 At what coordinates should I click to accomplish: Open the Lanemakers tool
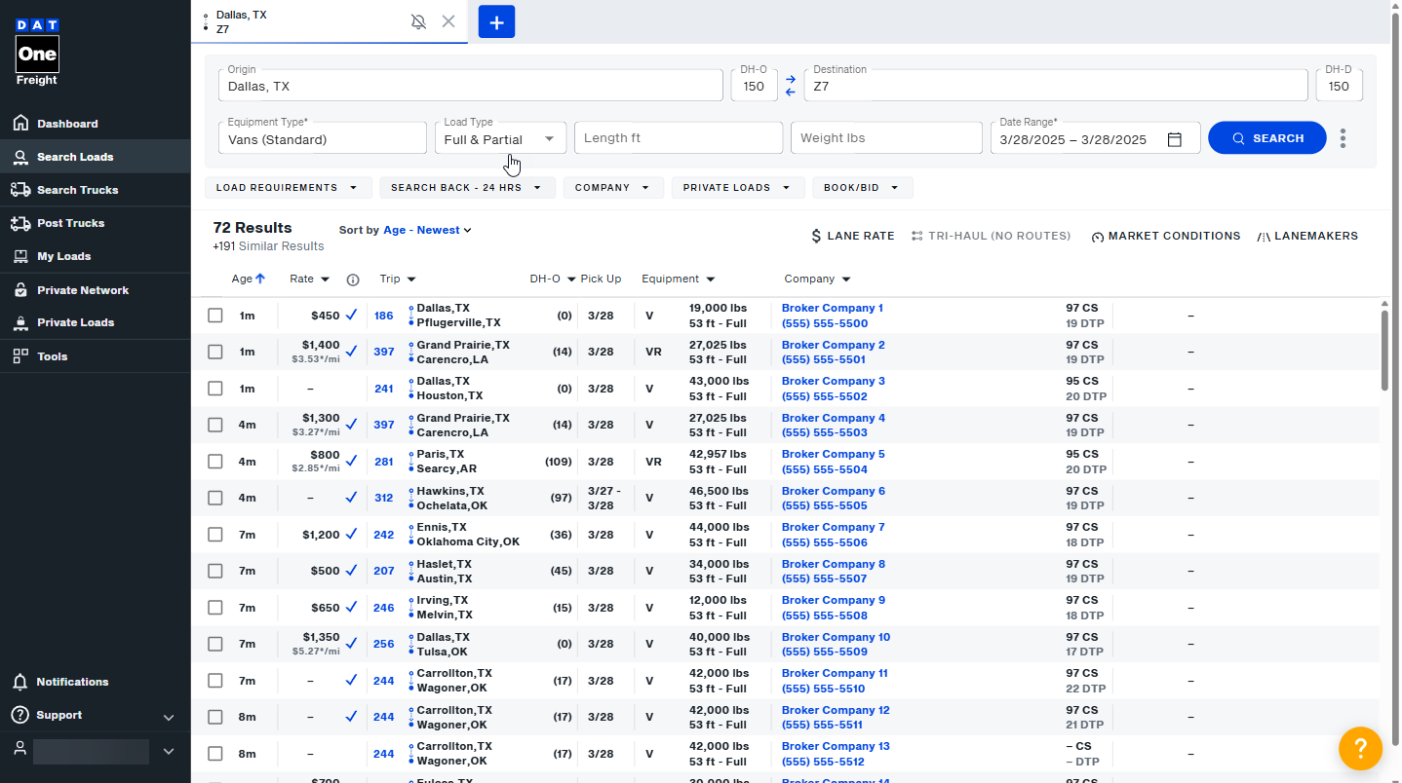click(x=1307, y=236)
